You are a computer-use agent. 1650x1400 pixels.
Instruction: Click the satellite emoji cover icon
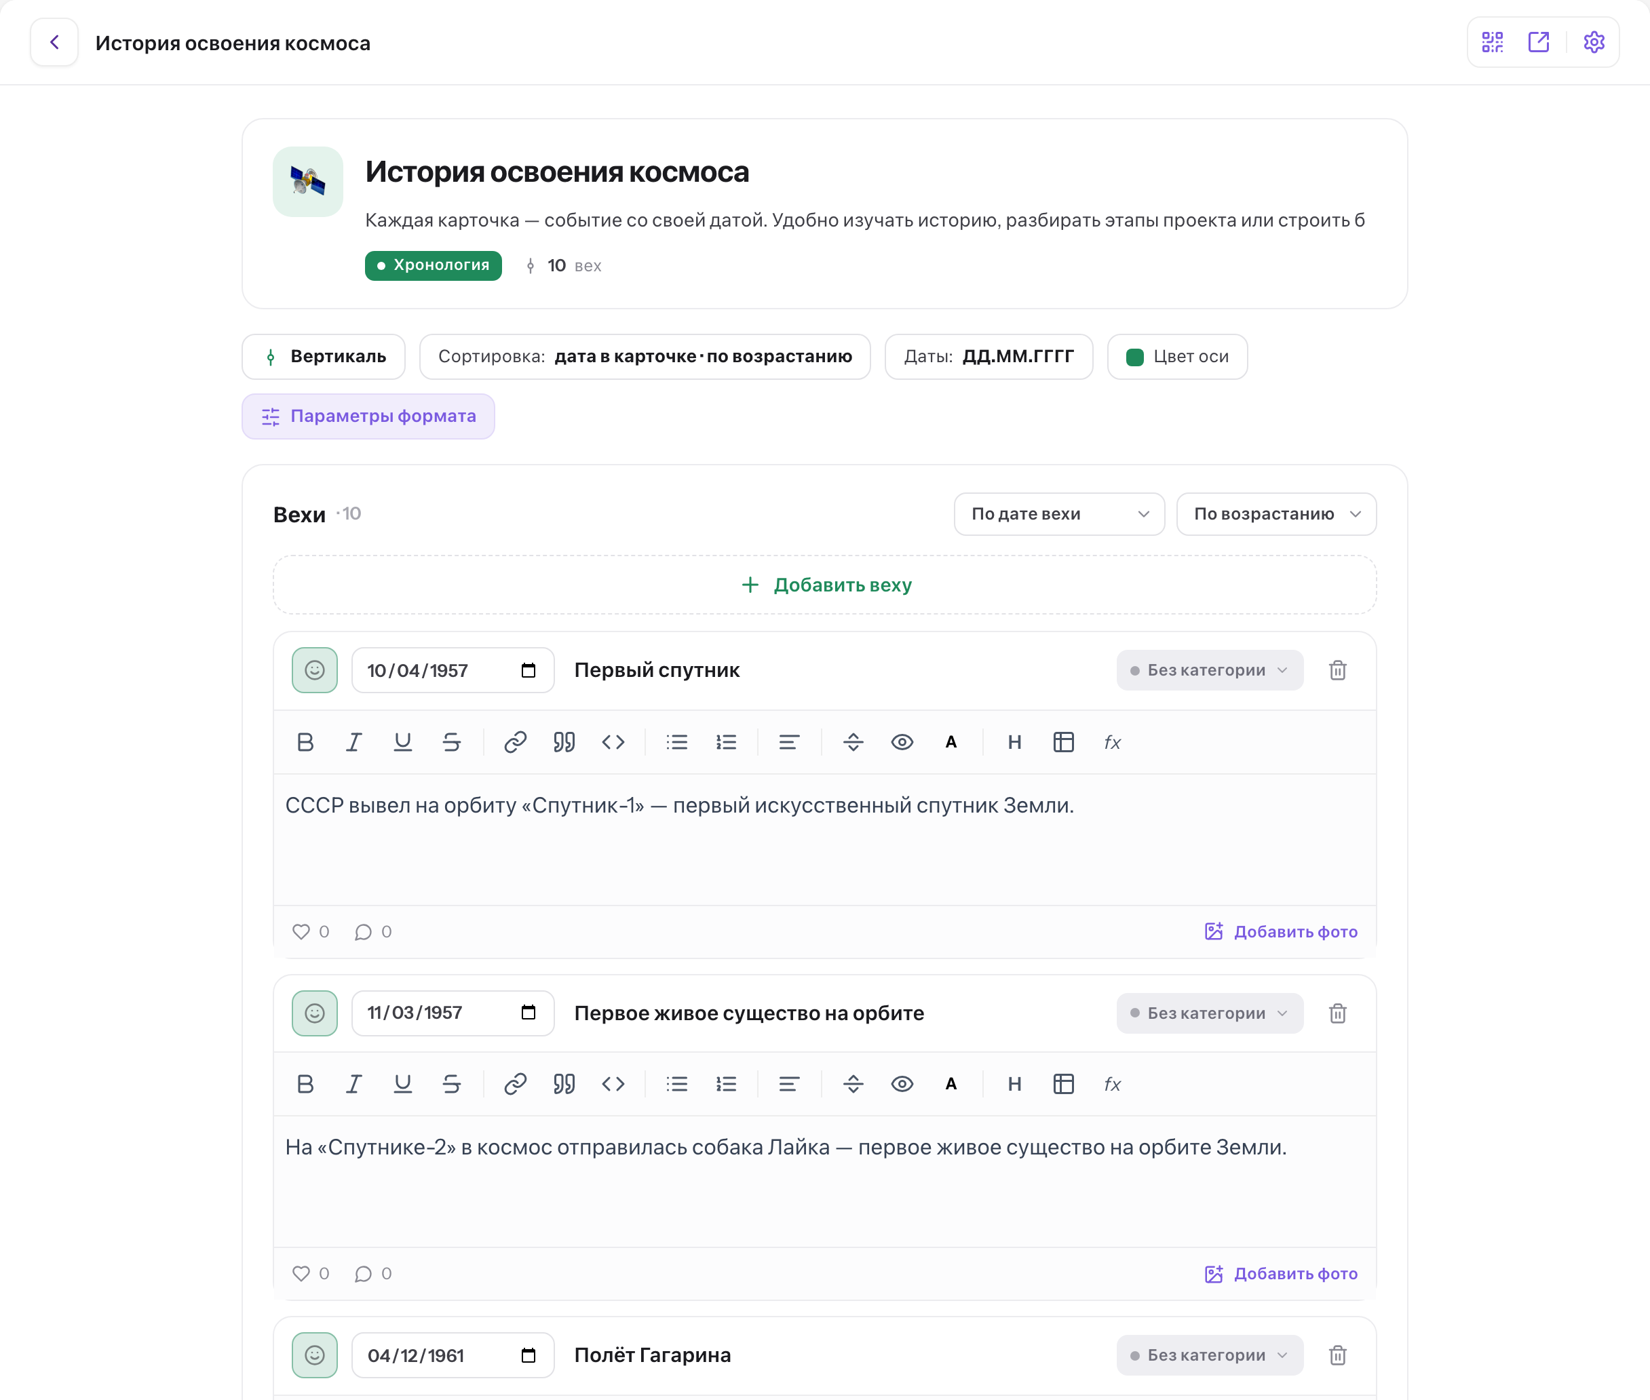[308, 182]
